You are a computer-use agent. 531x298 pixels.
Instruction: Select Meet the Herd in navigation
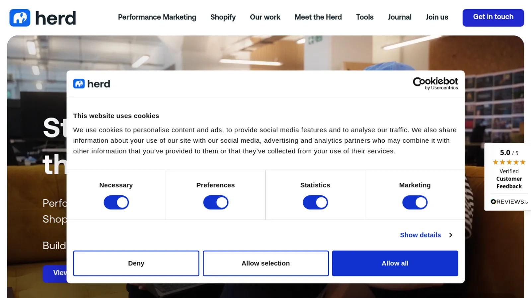click(318, 17)
